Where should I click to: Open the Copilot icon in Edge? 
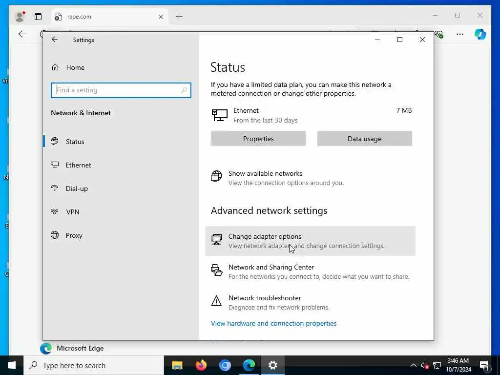coord(480,34)
